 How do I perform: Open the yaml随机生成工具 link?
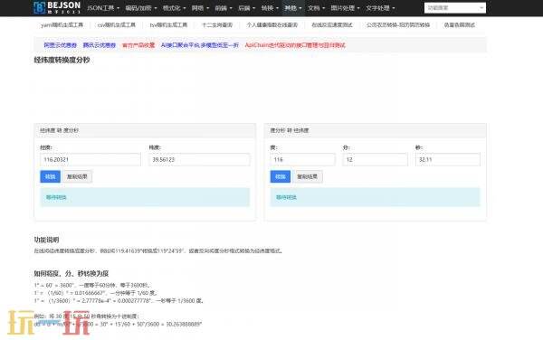point(62,25)
